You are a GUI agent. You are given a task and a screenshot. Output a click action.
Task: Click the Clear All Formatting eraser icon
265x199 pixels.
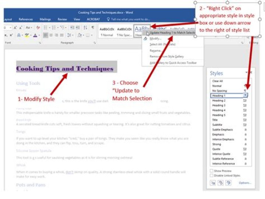(x=38, y=28)
